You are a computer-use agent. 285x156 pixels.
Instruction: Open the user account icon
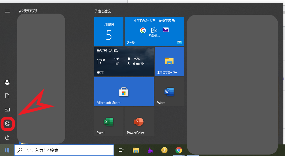(7, 82)
